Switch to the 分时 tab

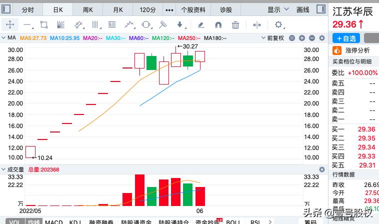[28, 10]
